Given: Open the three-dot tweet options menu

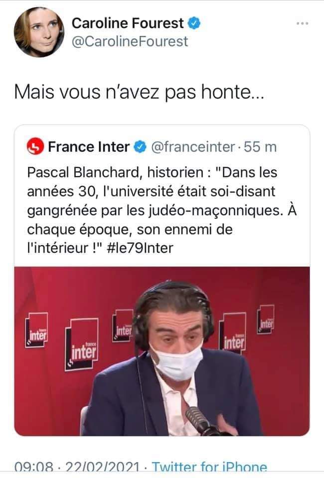Looking at the screenshot, I should 303,23.
